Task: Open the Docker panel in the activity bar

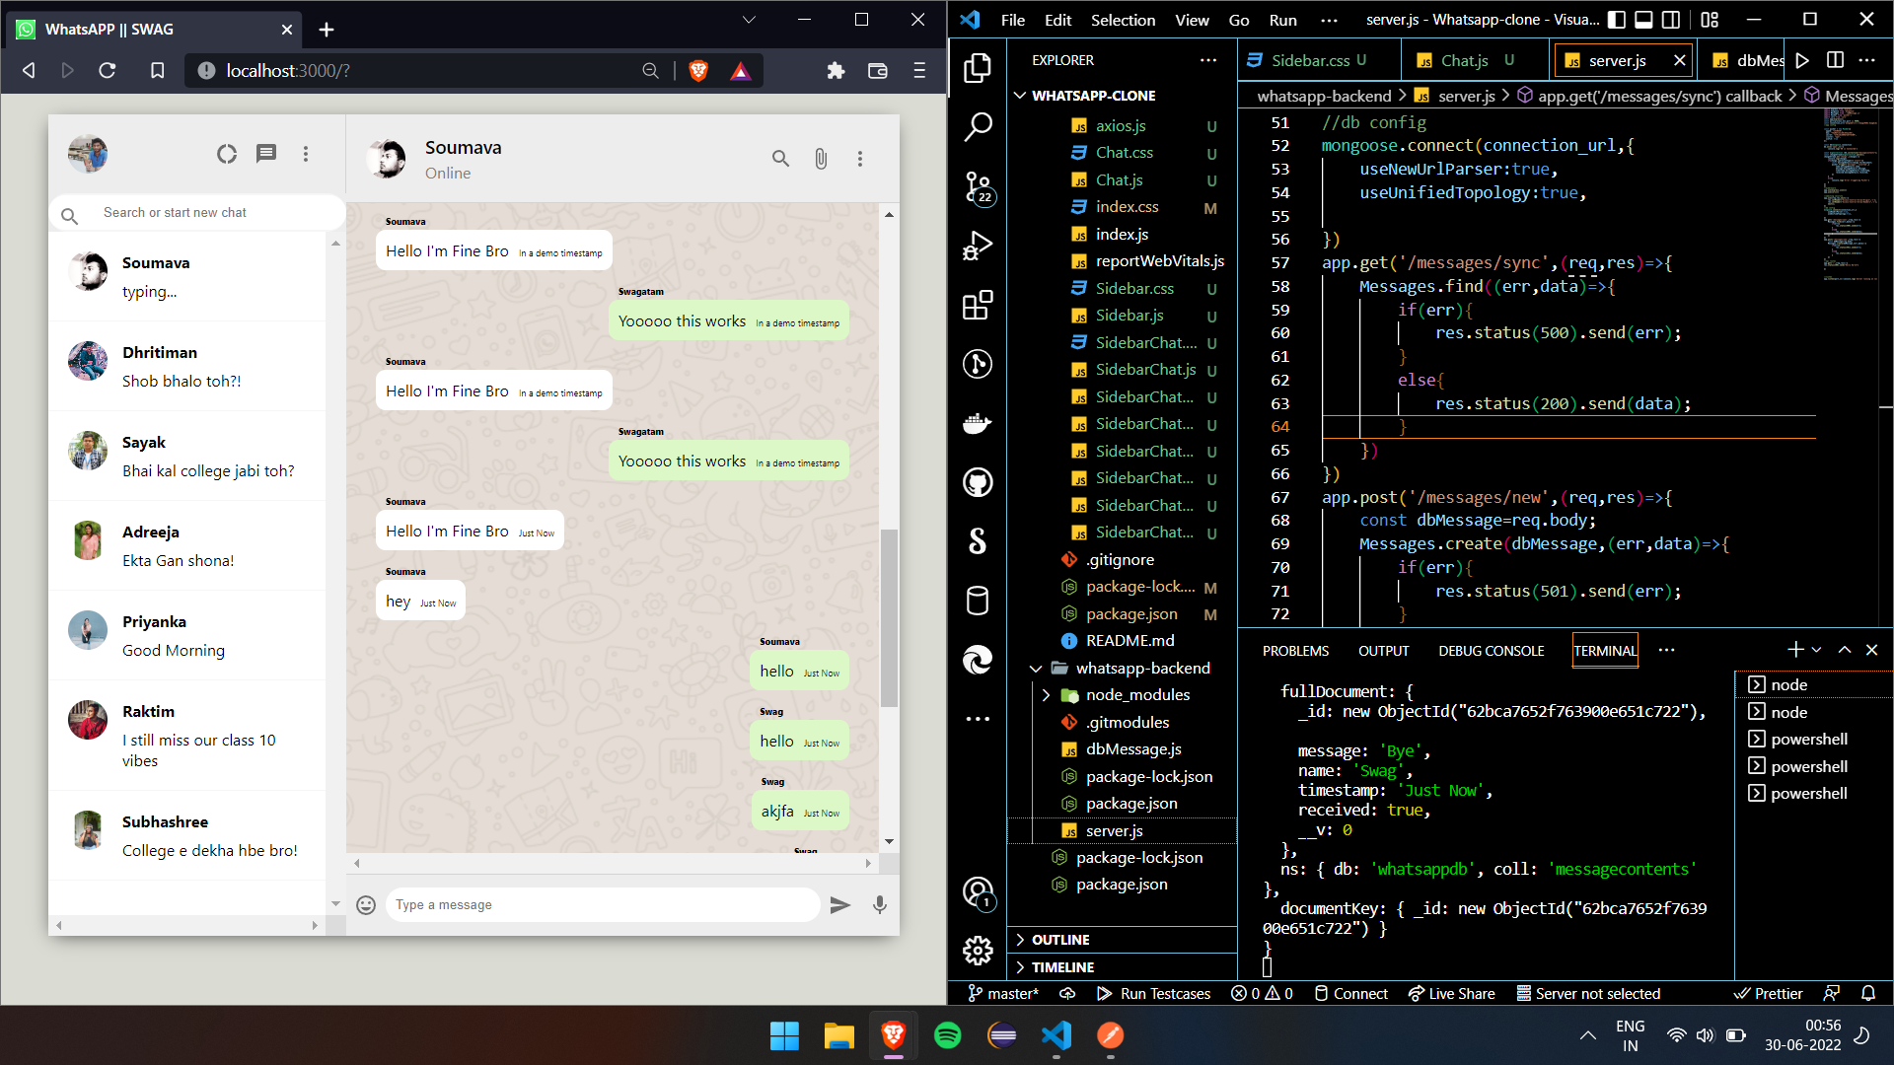Action: [x=978, y=423]
